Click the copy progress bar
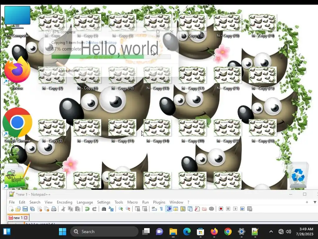Screen dimensions: 318x239 pyautogui.click(x=111, y=57)
